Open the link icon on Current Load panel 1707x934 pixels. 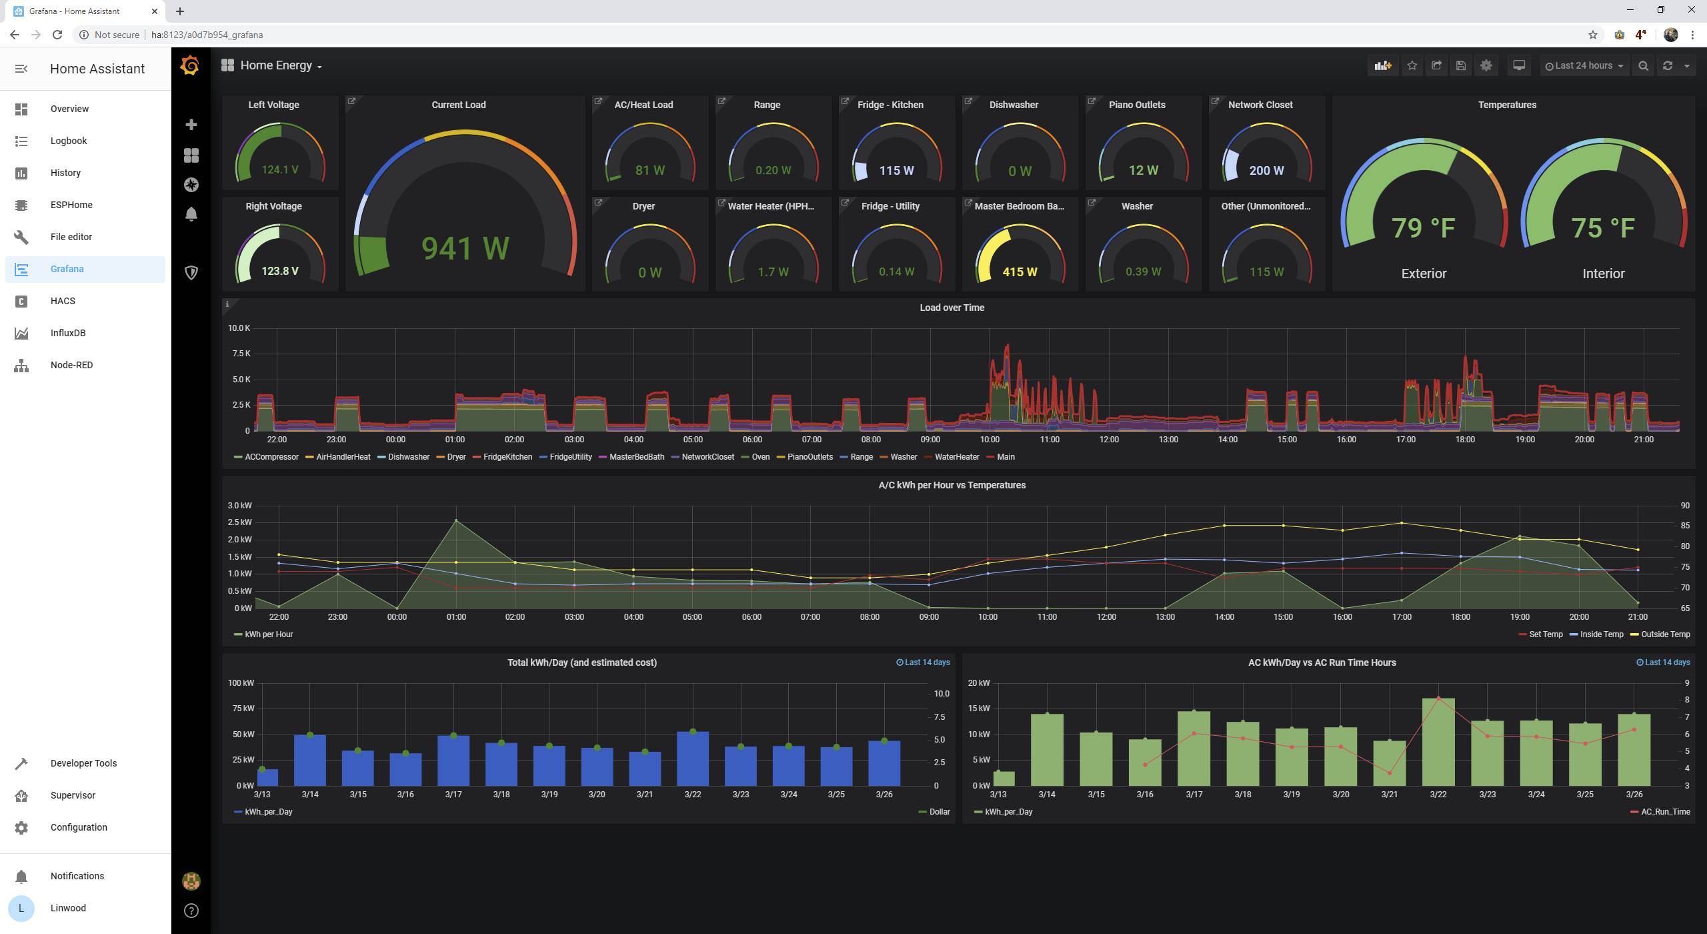[x=352, y=101]
